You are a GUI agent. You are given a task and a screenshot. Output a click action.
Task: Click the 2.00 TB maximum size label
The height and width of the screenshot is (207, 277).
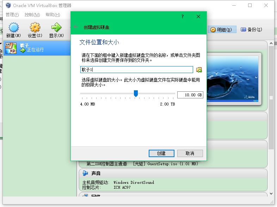(x=167, y=104)
